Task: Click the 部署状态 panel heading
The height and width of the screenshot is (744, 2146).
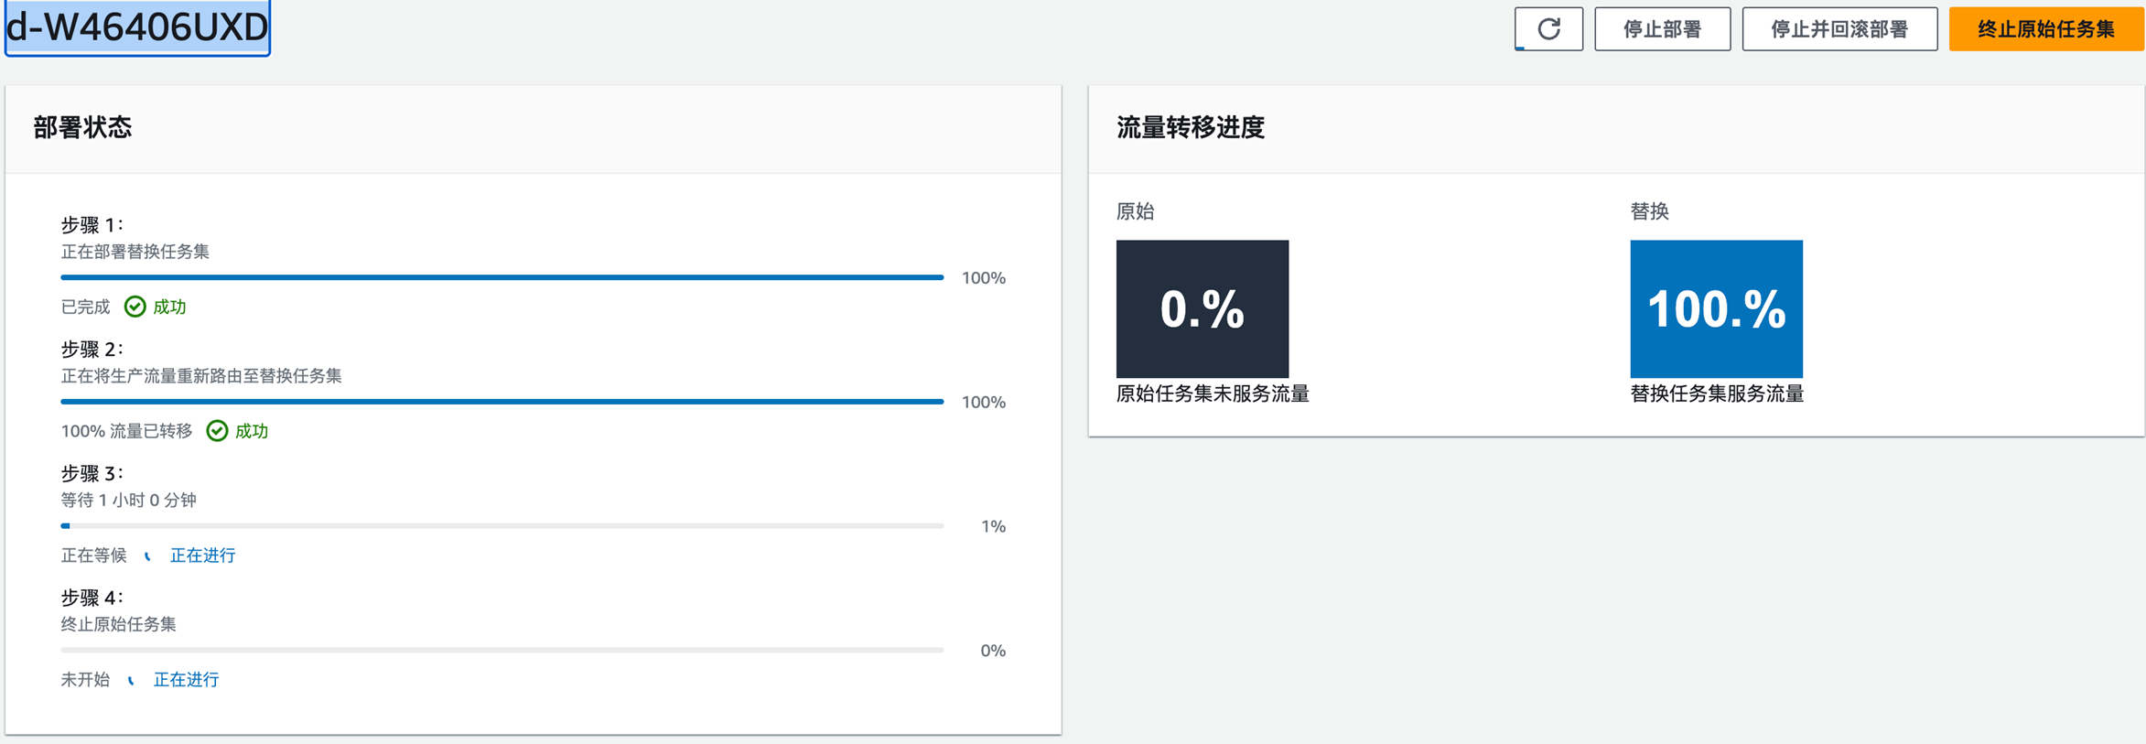Action: (x=82, y=127)
